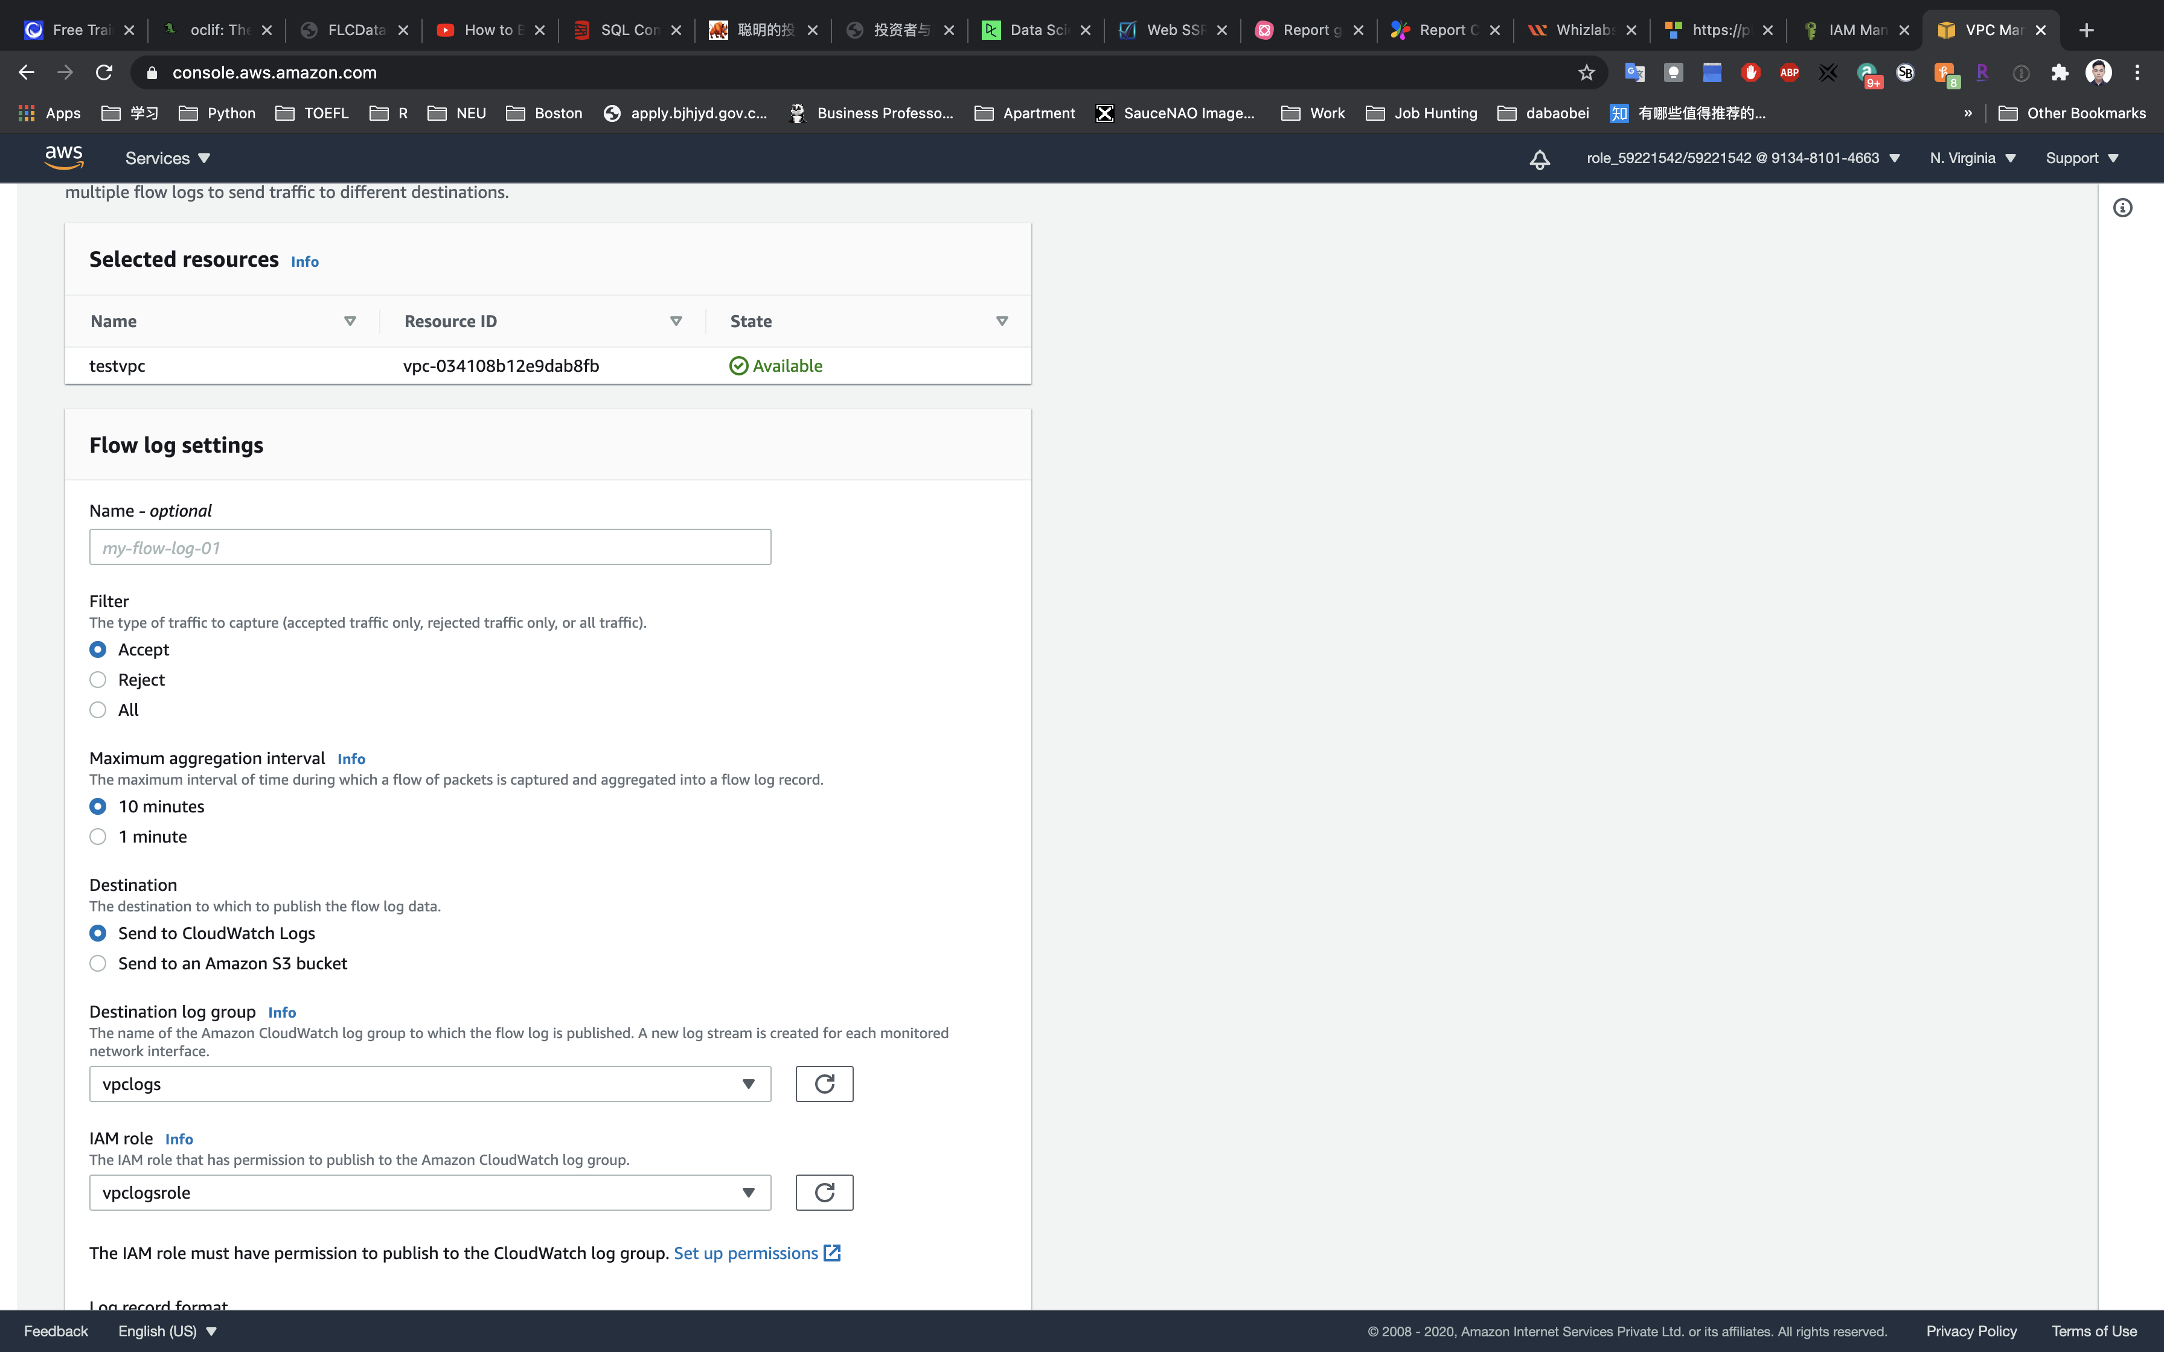Click Info next to Selected resources

[304, 262]
